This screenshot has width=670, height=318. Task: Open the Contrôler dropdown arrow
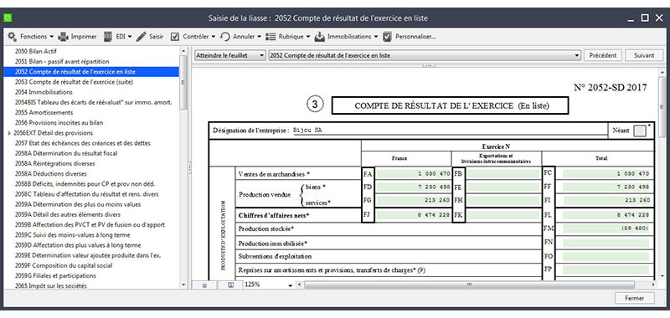point(214,37)
